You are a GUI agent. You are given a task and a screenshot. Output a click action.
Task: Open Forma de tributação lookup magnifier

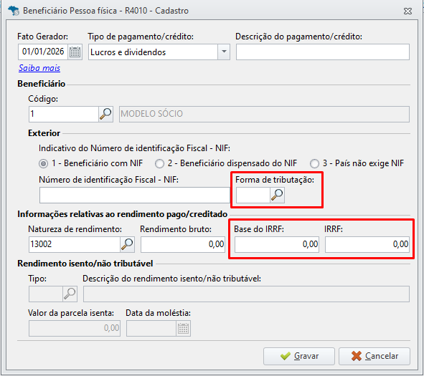[x=277, y=195]
